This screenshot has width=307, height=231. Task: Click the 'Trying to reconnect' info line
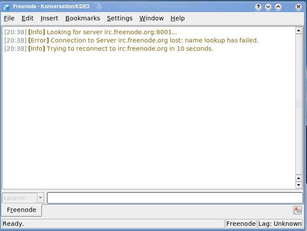point(109,49)
